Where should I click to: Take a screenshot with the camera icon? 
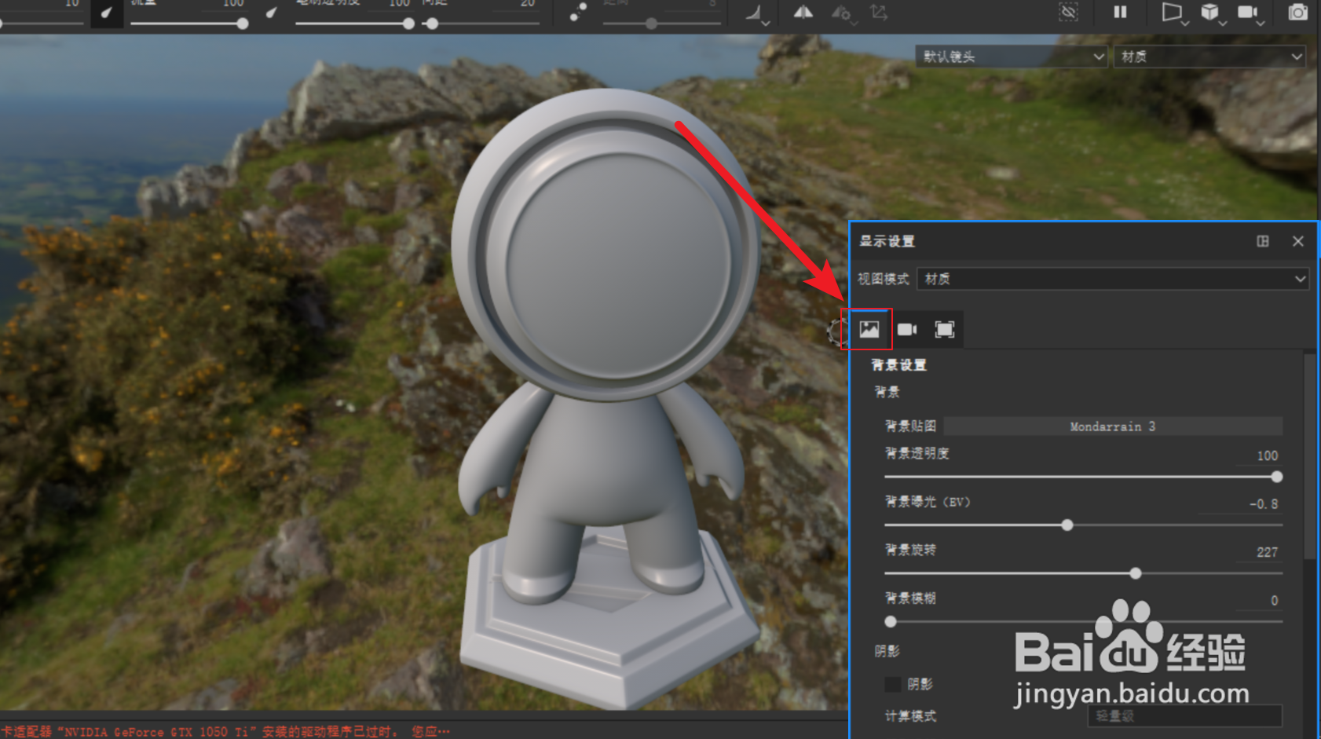click(x=1298, y=12)
